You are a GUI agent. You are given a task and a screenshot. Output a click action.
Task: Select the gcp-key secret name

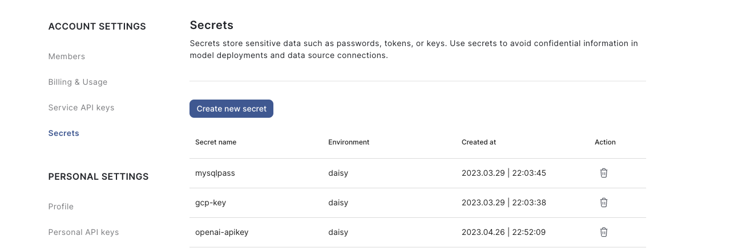tap(211, 203)
